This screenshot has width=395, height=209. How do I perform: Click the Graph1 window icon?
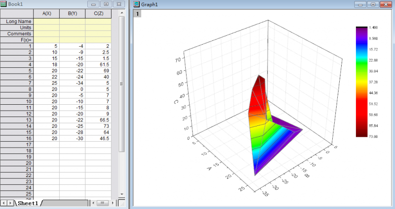(x=137, y=4)
